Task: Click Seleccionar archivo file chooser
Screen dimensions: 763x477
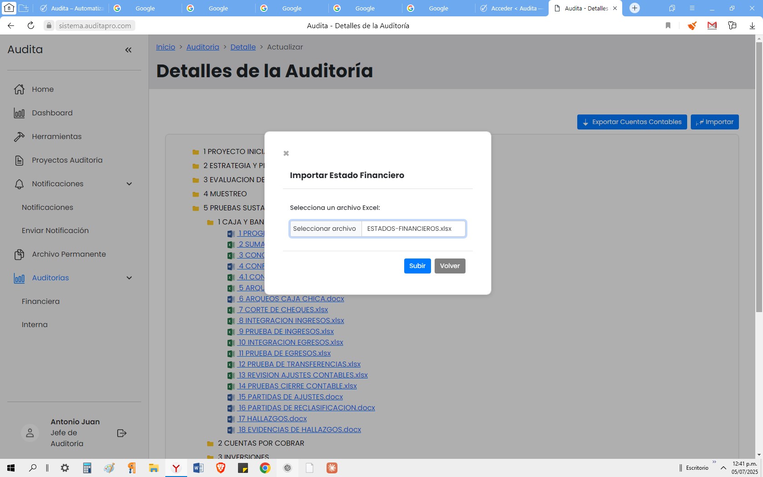Action: pyautogui.click(x=325, y=229)
